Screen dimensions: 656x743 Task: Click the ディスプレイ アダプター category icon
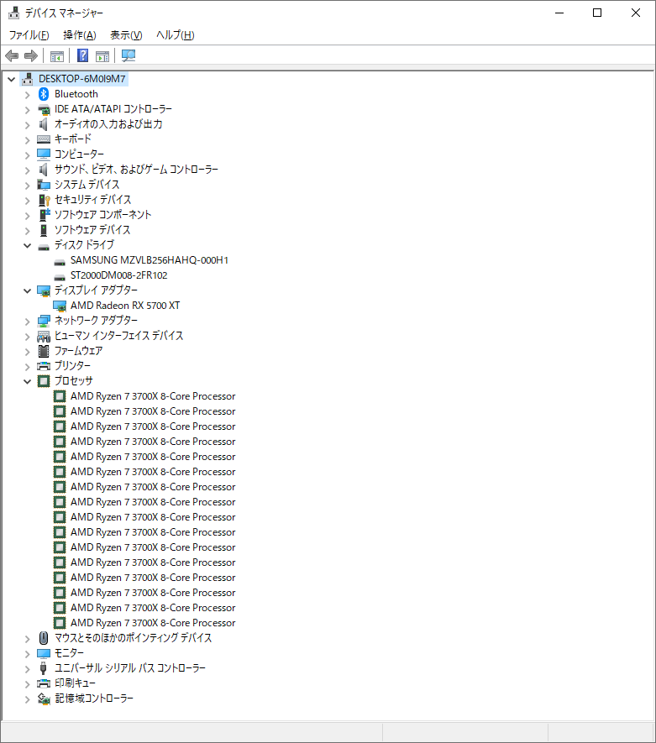[x=44, y=290]
